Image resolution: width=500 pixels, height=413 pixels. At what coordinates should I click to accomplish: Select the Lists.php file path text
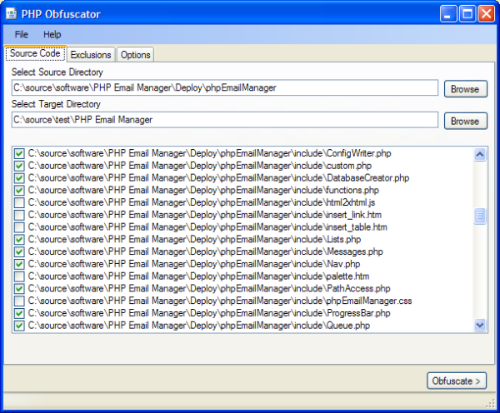194,239
